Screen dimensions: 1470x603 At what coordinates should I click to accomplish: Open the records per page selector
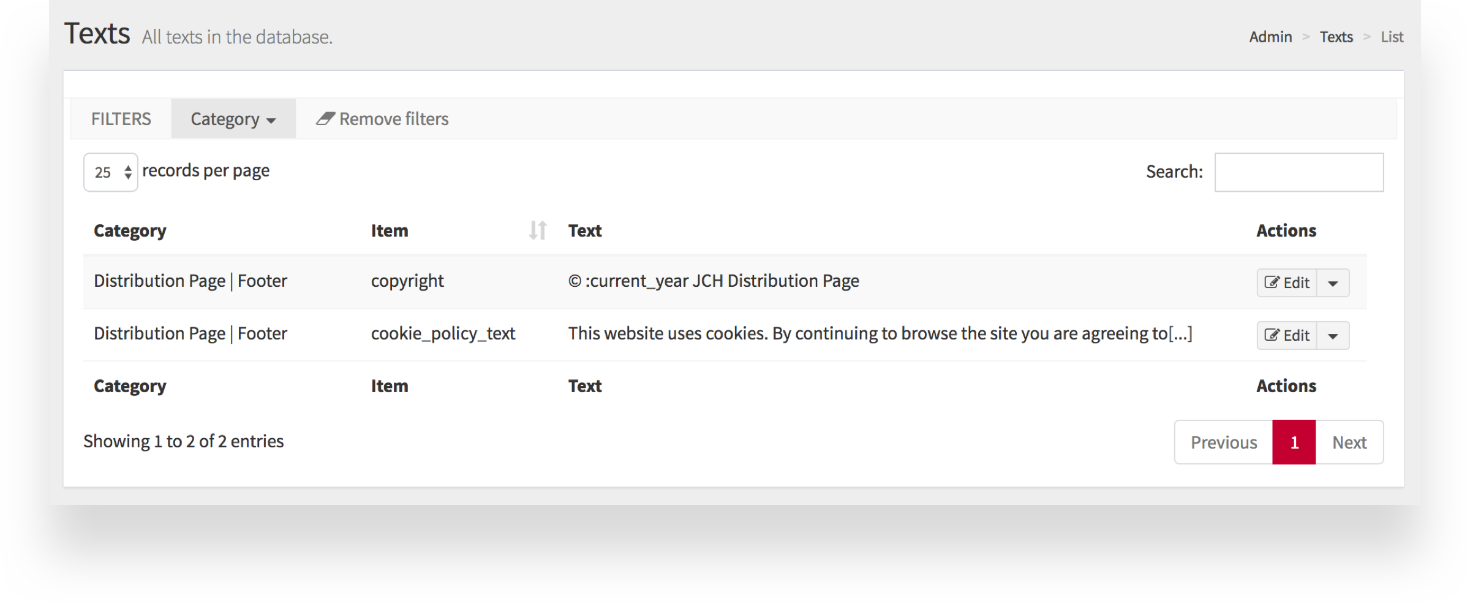pos(111,172)
